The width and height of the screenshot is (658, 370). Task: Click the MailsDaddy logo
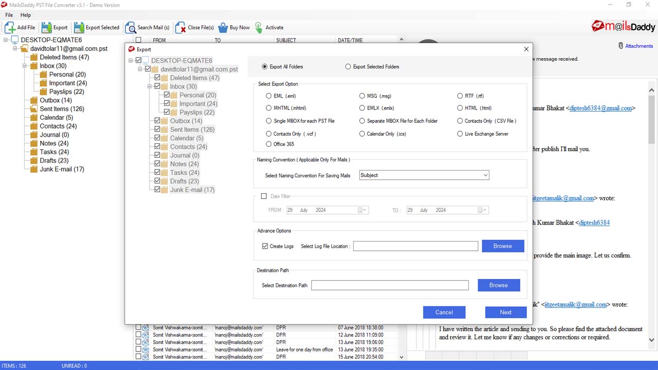click(x=623, y=27)
